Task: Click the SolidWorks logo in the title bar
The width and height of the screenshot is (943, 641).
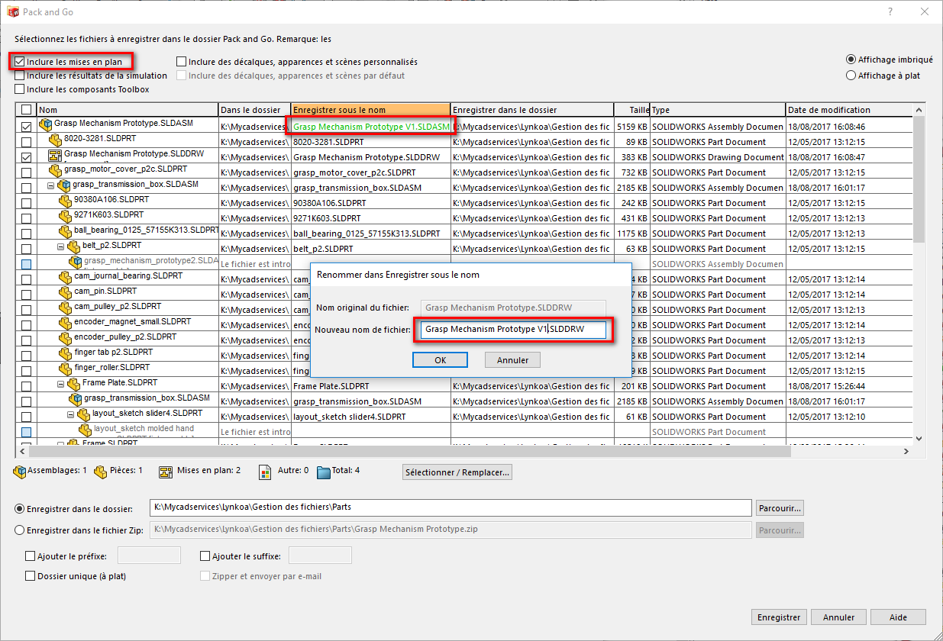Action: (12, 12)
